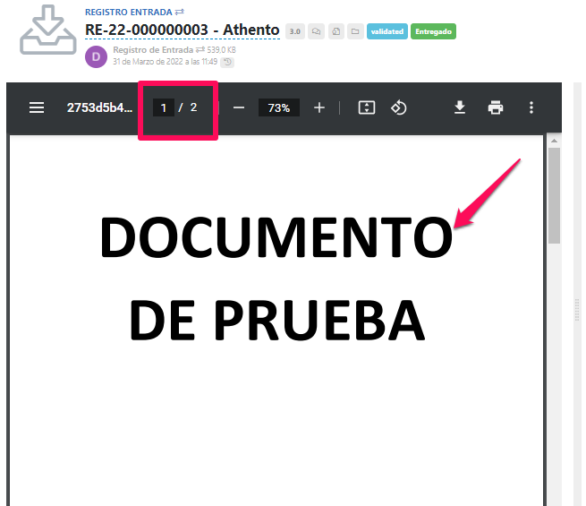This screenshot has width=586, height=506.
Task: Click the zoom out minus button
Action: click(239, 107)
